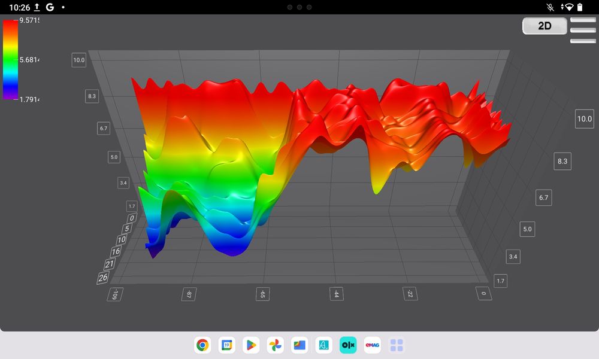
Task: Select the 9.5715 maximum legend value
Action: pyautogui.click(x=29, y=20)
